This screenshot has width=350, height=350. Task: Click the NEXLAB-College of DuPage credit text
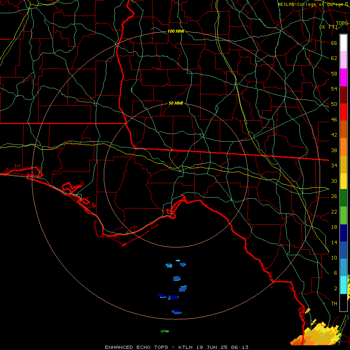click(313, 4)
